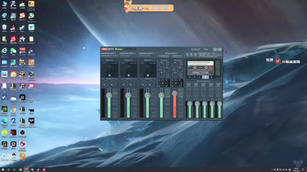The height and width of the screenshot is (172, 307).
Task: Open GeForce Experience desktop icon
Action: coord(4,110)
